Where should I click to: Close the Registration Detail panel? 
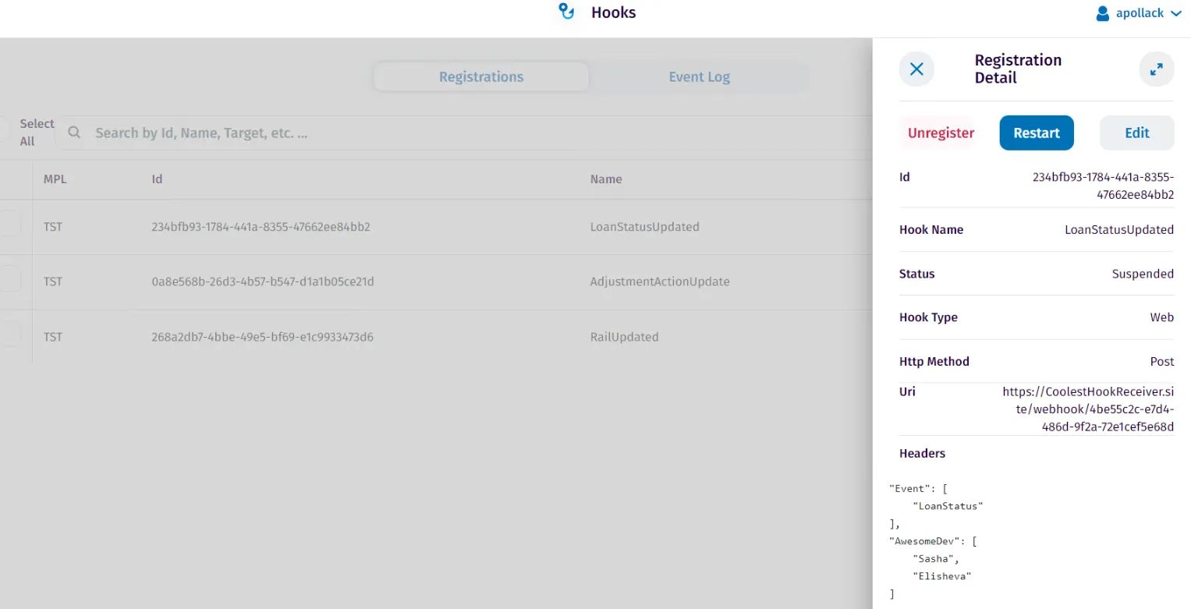point(916,69)
